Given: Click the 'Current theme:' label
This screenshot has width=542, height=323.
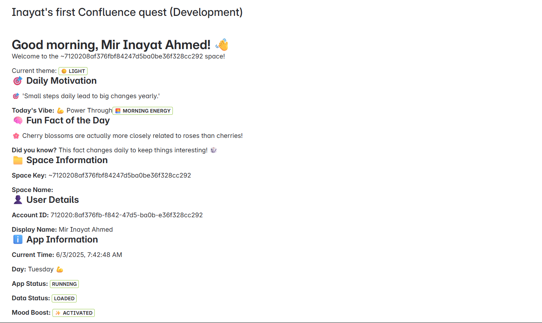Looking at the screenshot, I should (x=34, y=71).
